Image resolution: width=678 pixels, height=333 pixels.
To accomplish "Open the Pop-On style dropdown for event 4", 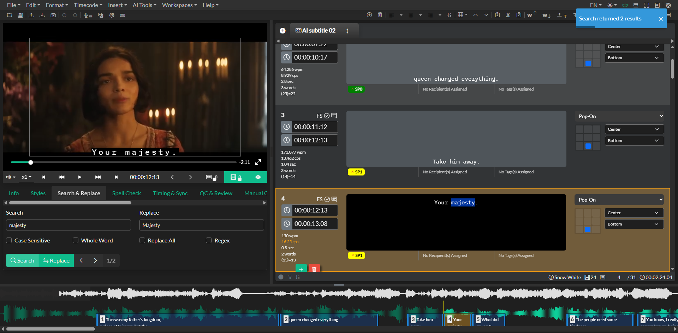I will click(619, 200).
